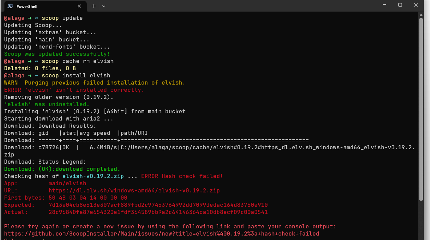The image size is (430, 240).
Task: Open the GitHub hash check failed issue link
Action: 161,233
